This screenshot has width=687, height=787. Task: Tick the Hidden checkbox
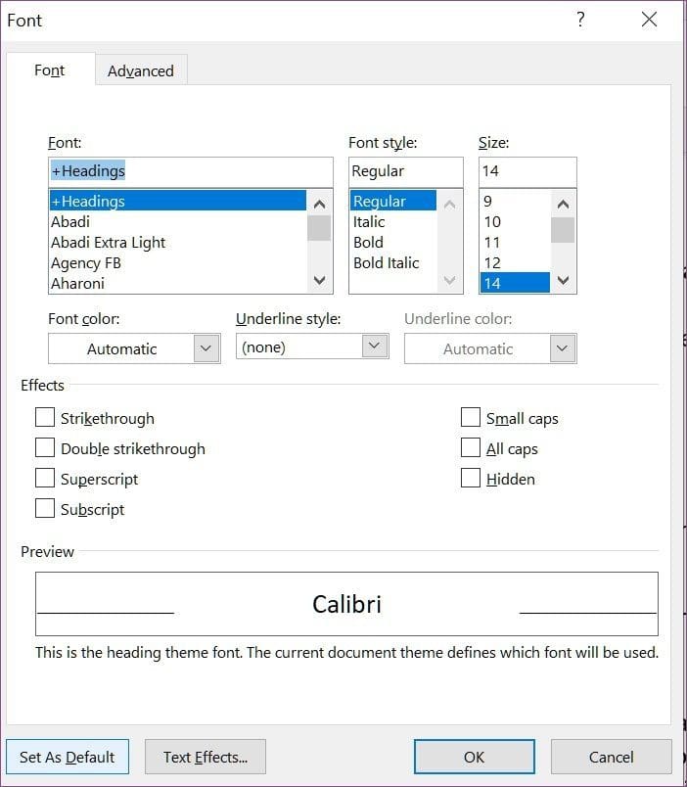471,478
